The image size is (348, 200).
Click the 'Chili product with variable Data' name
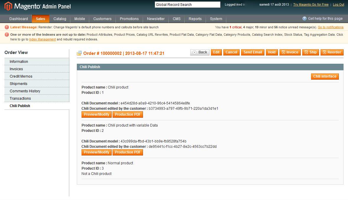(133, 125)
